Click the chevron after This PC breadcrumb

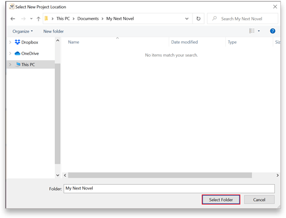pos(74,19)
